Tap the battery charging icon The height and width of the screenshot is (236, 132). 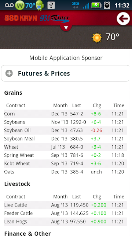[96, 6]
